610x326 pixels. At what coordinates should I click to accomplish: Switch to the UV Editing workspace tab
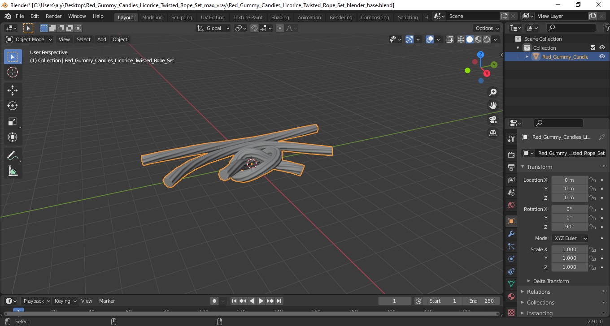click(x=213, y=17)
